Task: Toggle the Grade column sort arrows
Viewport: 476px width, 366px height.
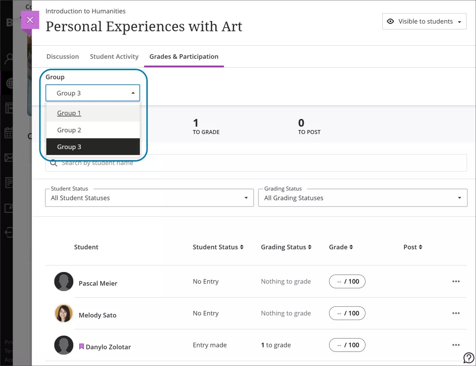Action: point(351,247)
